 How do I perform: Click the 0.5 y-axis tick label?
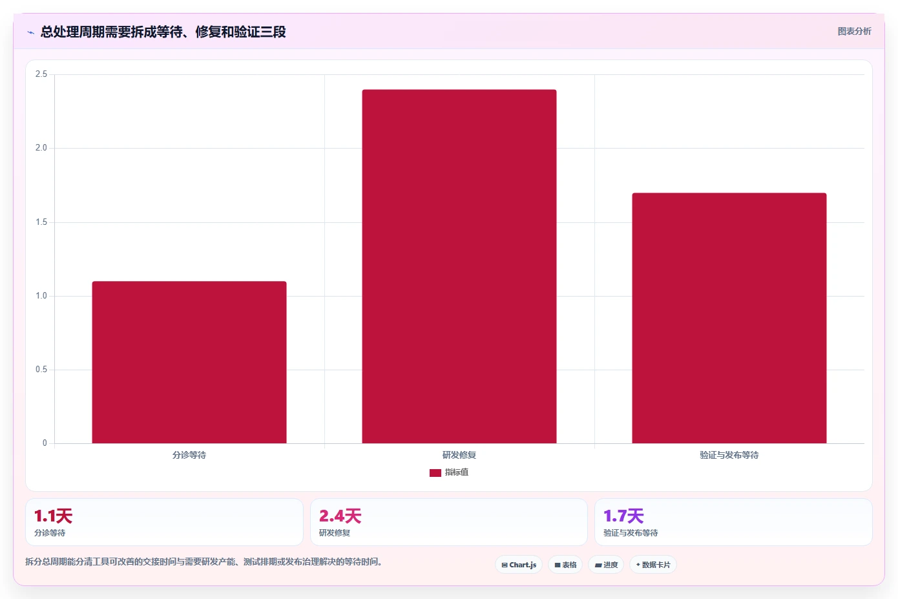coord(41,370)
